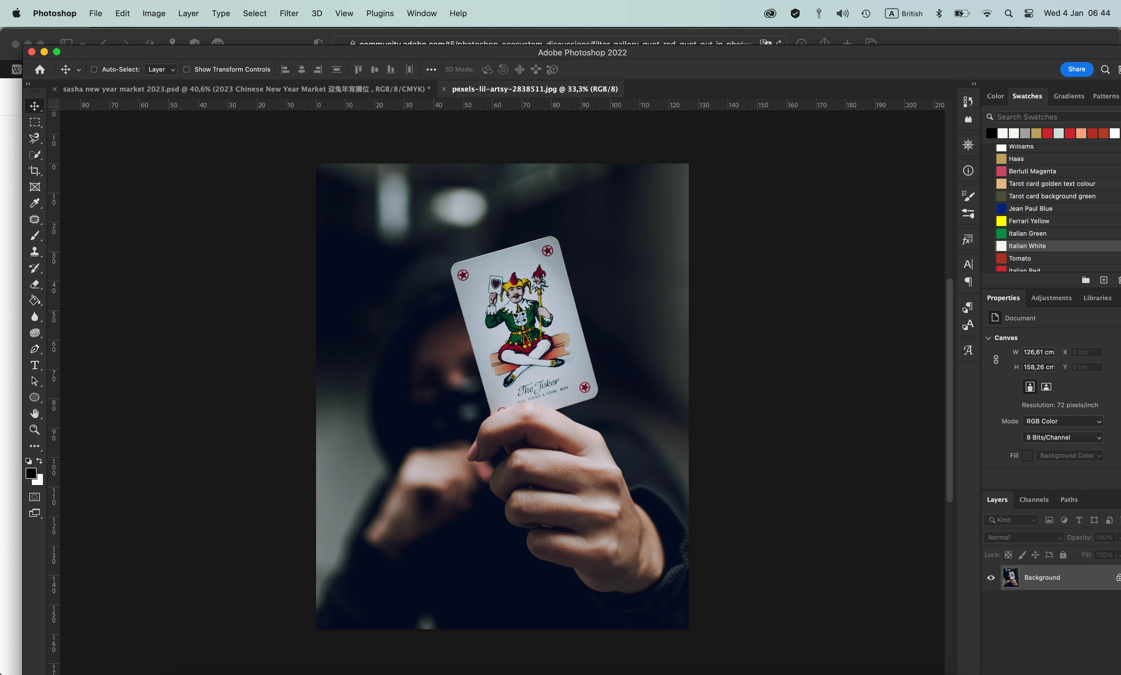Select the Eyedropper tool
Image resolution: width=1121 pixels, height=675 pixels.
pos(35,203)
